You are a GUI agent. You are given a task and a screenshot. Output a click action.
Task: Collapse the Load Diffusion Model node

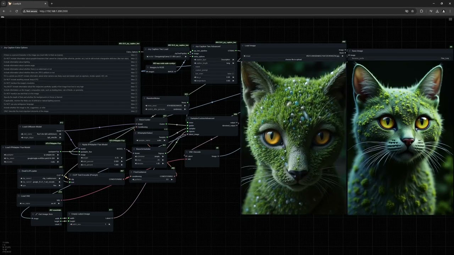pyautogui.click(x=20, y=126)
